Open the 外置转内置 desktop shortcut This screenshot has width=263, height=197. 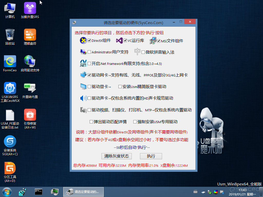coord(30,90)
